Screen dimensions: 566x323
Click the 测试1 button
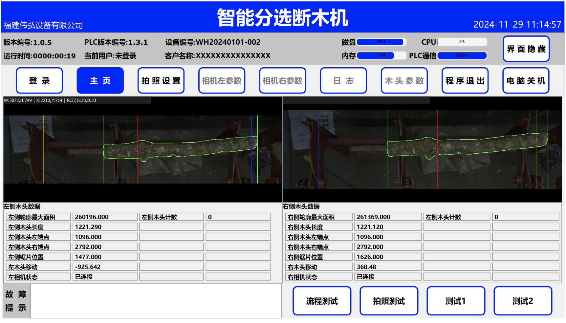click(x=456, y=301)
